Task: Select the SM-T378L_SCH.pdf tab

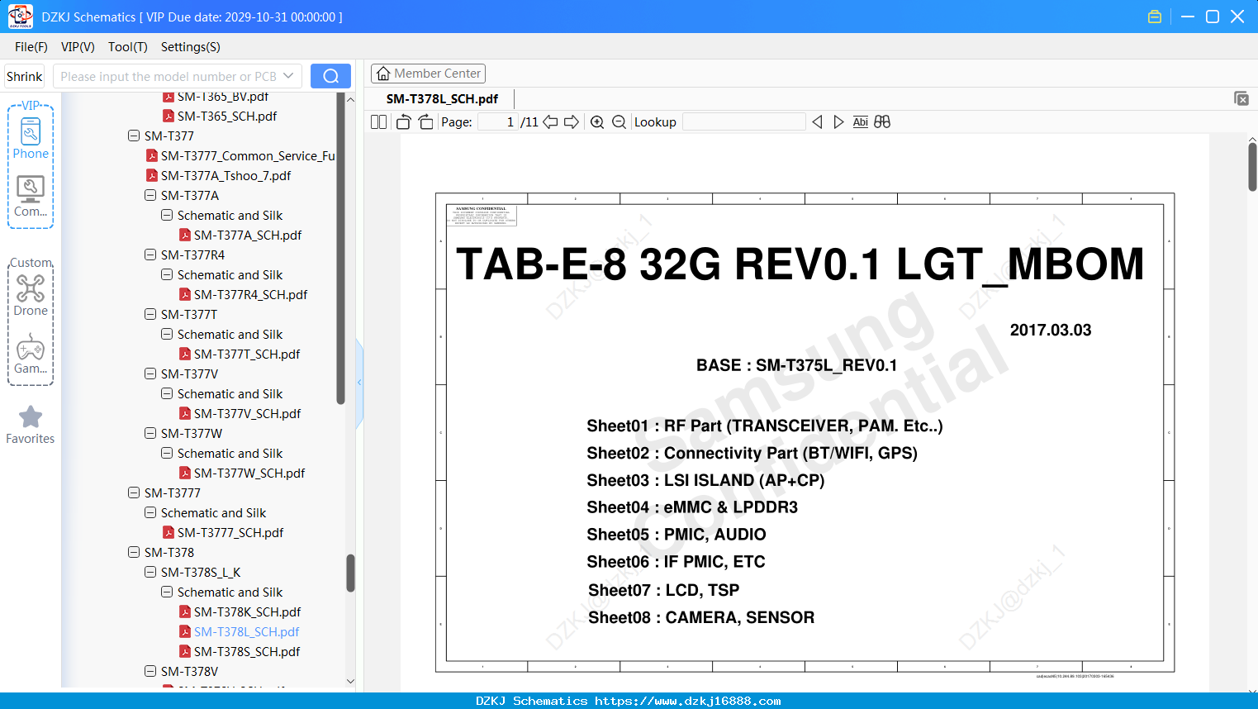Action: point(442,98)
